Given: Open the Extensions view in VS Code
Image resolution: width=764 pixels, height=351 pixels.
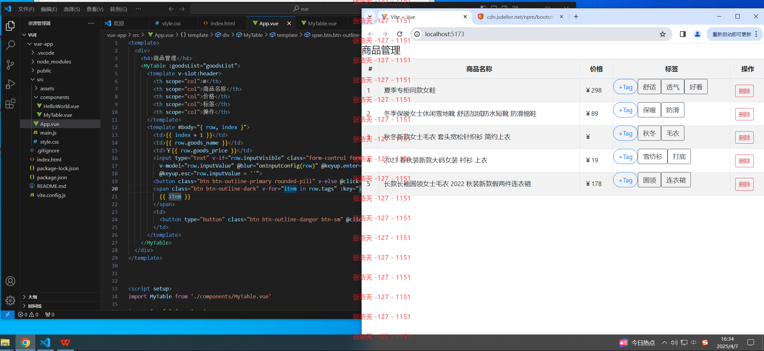Looking at the screenshot, I should [10, 104].
